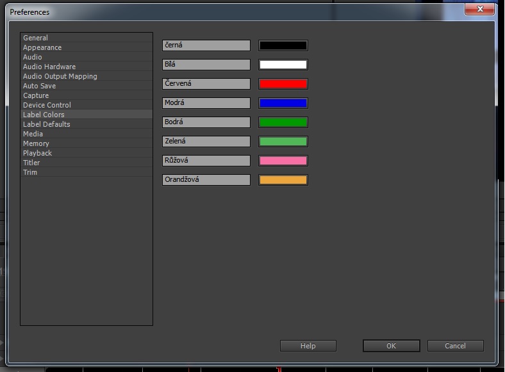Go to Audio preferences
The image size is (505, 372).
[x=87, y=57]
